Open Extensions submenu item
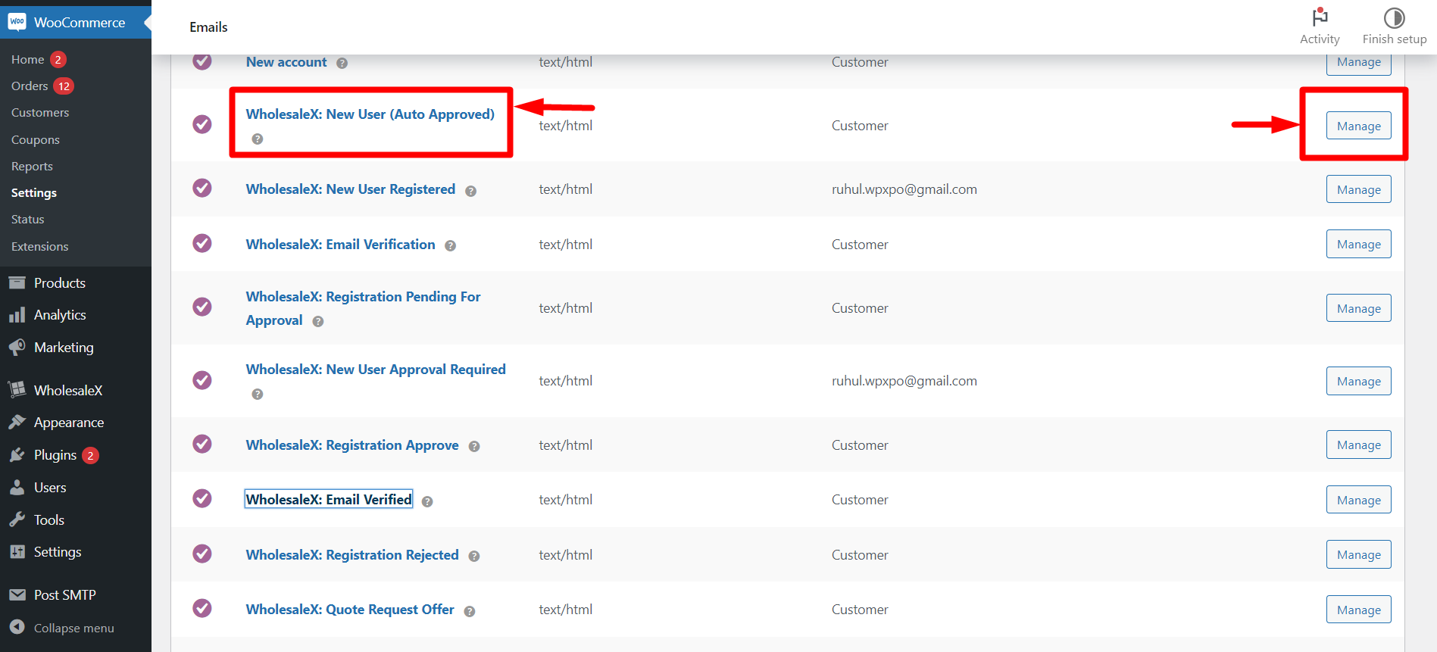 tap(40, 246)
